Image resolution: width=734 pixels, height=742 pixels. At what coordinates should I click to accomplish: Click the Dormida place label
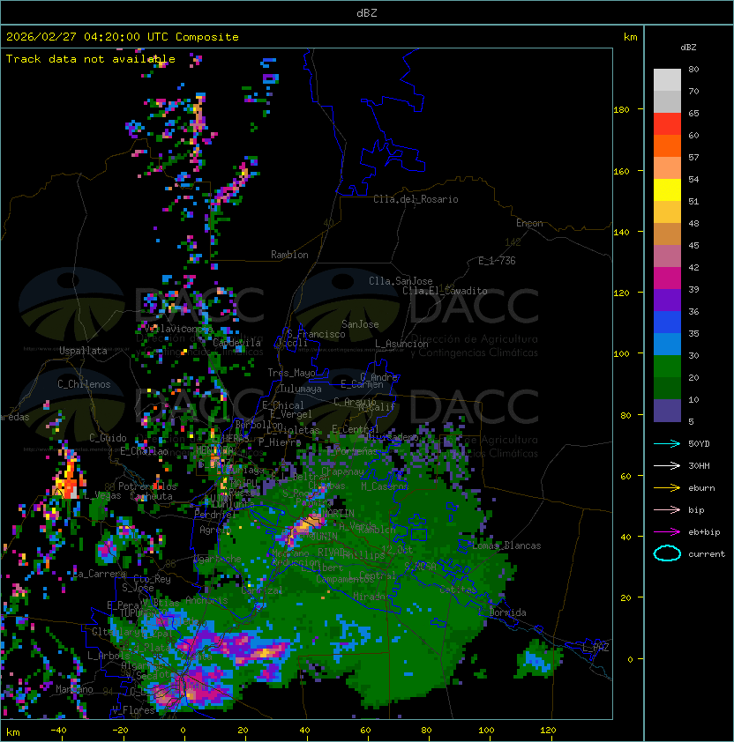507,612
